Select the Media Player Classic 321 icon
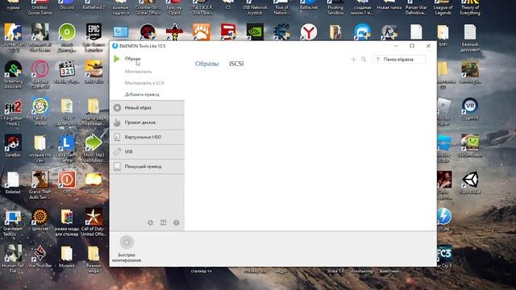 click(x=67, y=72)
